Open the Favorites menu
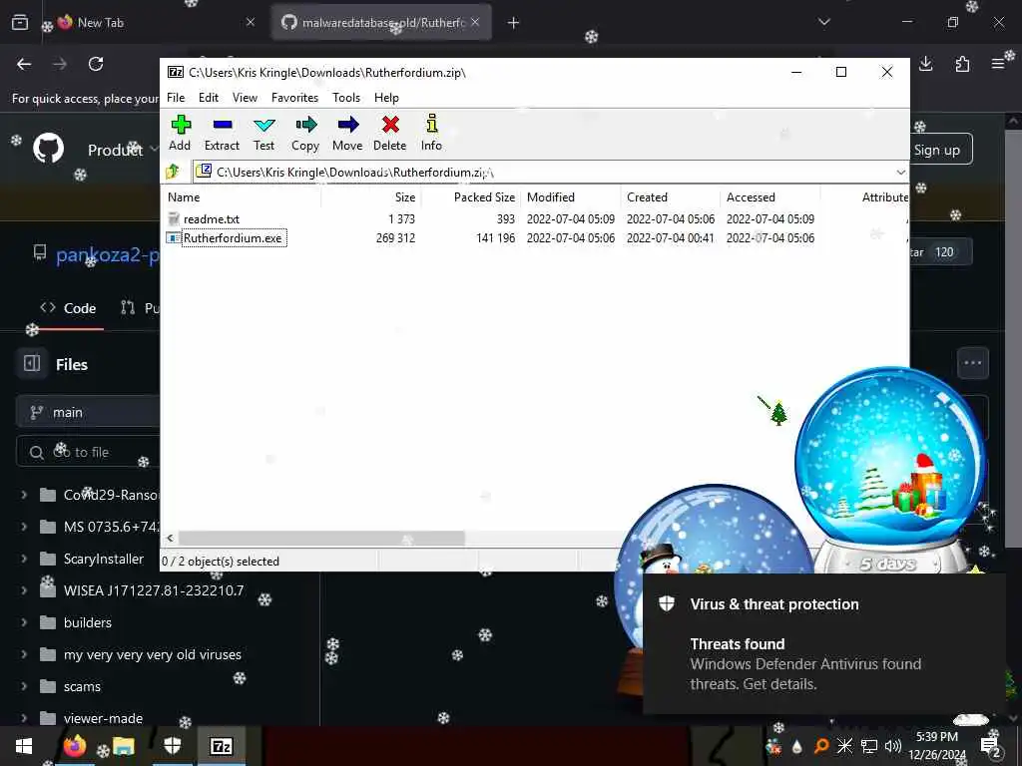 (x=294, y=98)
